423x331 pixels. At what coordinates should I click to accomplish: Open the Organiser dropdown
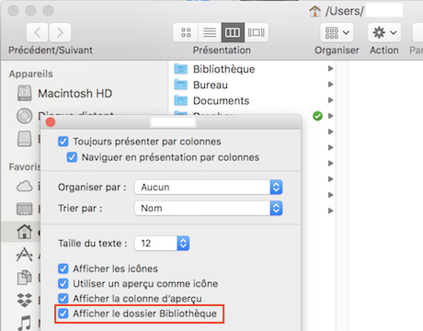pos(337,32)
